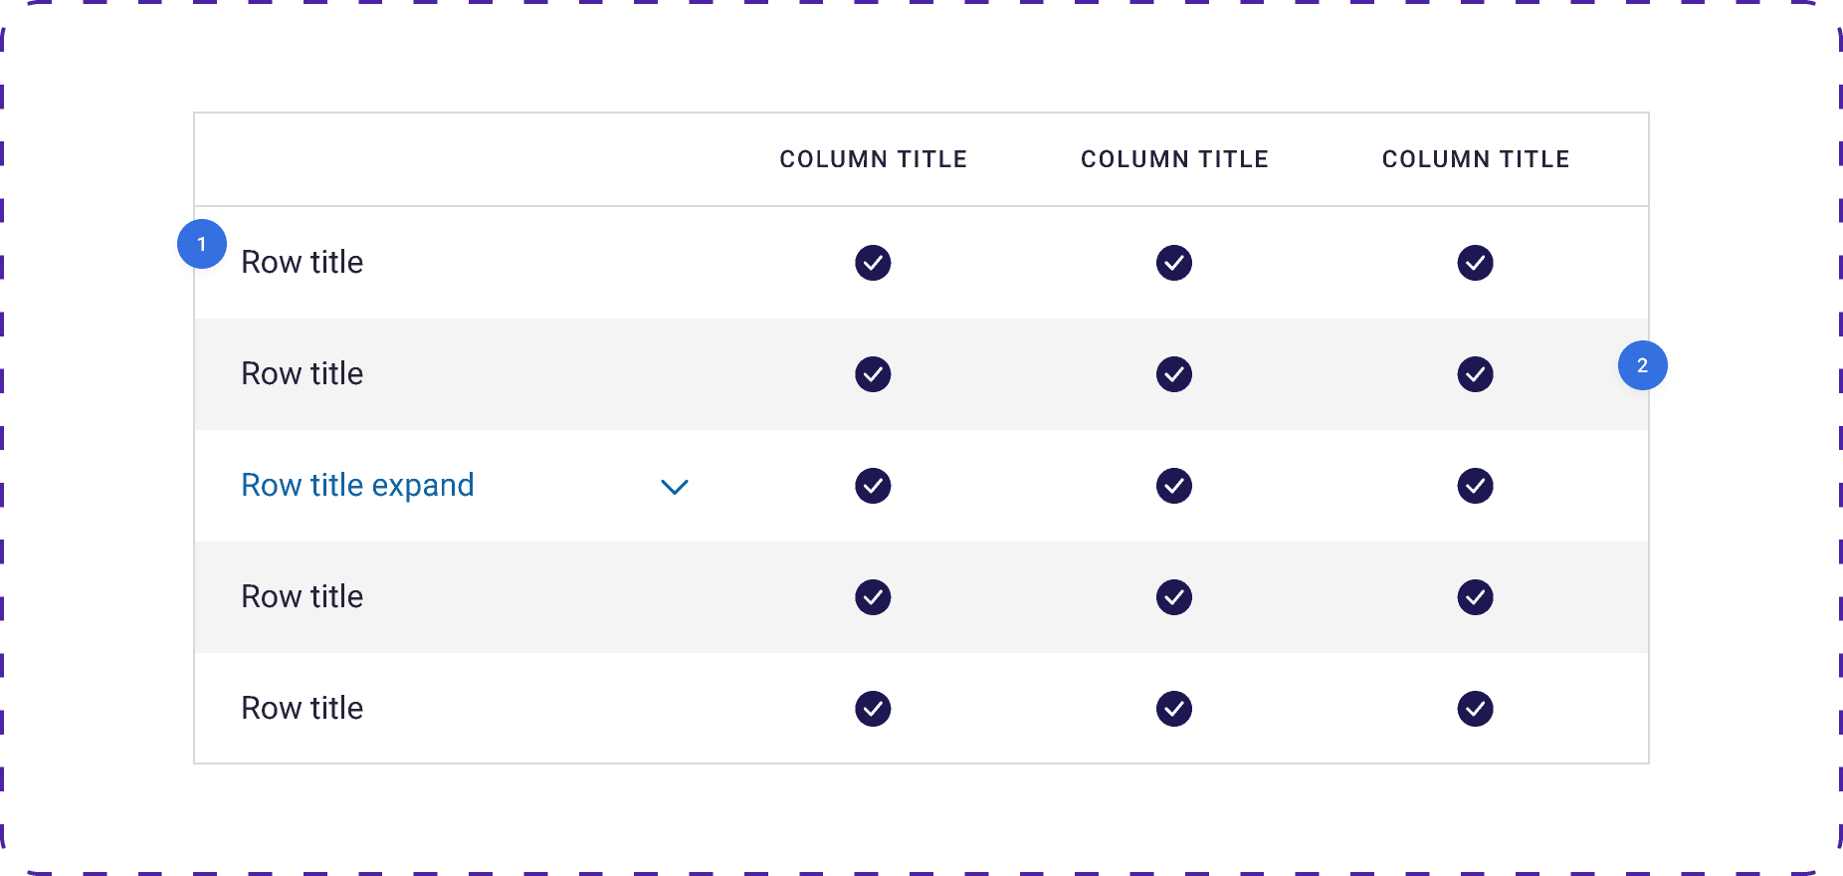Screen dimensions: 1843x876
Task: Collapse the expandable row using its arrow
Action: pos(675,486)
